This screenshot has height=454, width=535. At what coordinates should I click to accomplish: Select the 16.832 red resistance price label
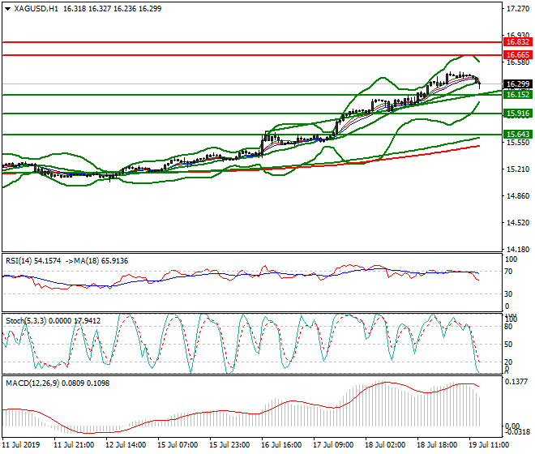pos(518,42)
